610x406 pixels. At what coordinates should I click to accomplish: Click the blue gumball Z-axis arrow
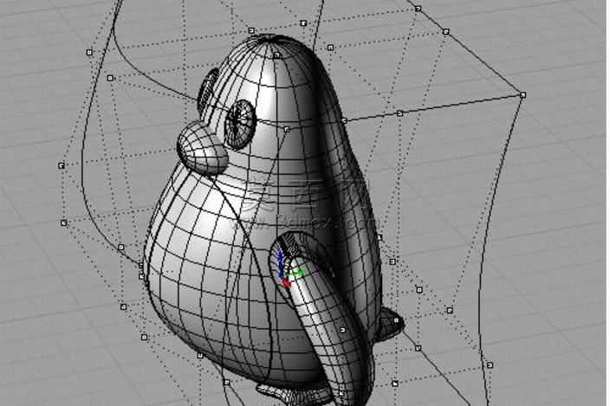tap(281, 261)
